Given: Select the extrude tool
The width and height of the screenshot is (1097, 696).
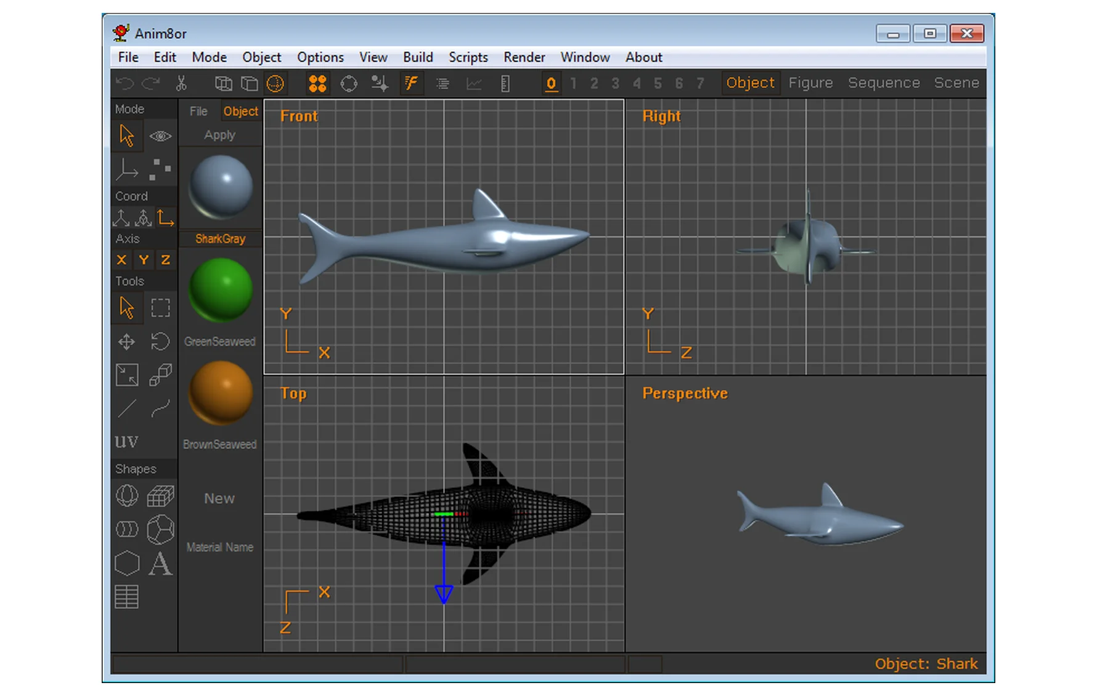Looking at the screenshot, I should click(160, 374).
